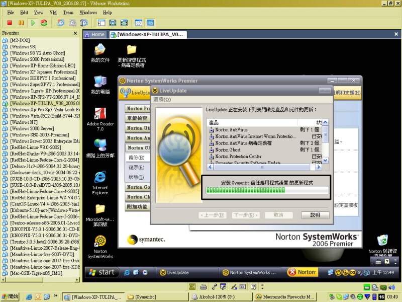This screenshot has height=302, width=402.
Task: Expand the Norton Cl... sidebar section
Action: click(138, 197)
